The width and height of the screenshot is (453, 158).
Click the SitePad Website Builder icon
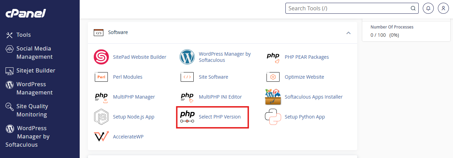point(101,57)
